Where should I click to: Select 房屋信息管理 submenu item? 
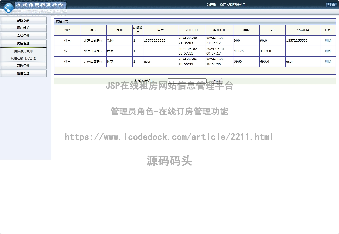[x=23, y=52]
